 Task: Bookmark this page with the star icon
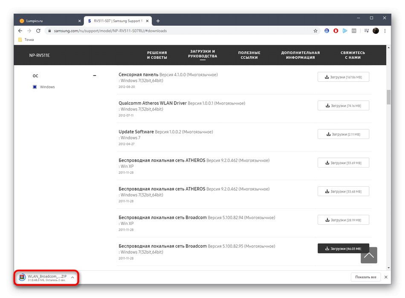point(315,31)
